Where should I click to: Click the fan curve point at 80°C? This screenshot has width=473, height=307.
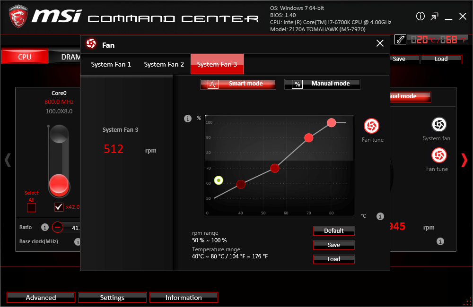pos(331,123)
